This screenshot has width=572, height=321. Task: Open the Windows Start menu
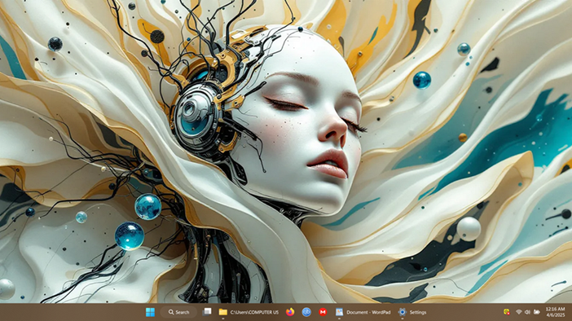[x=150, y=312]
